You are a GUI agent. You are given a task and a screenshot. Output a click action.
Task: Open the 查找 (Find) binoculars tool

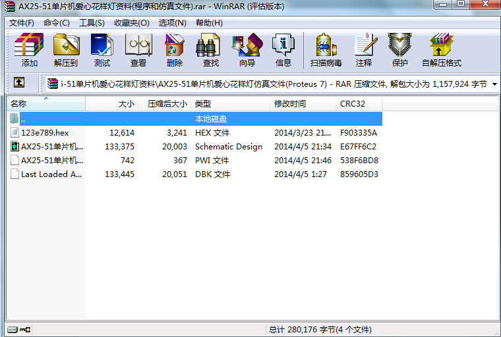pyautogui.click(x=208, y=45)
